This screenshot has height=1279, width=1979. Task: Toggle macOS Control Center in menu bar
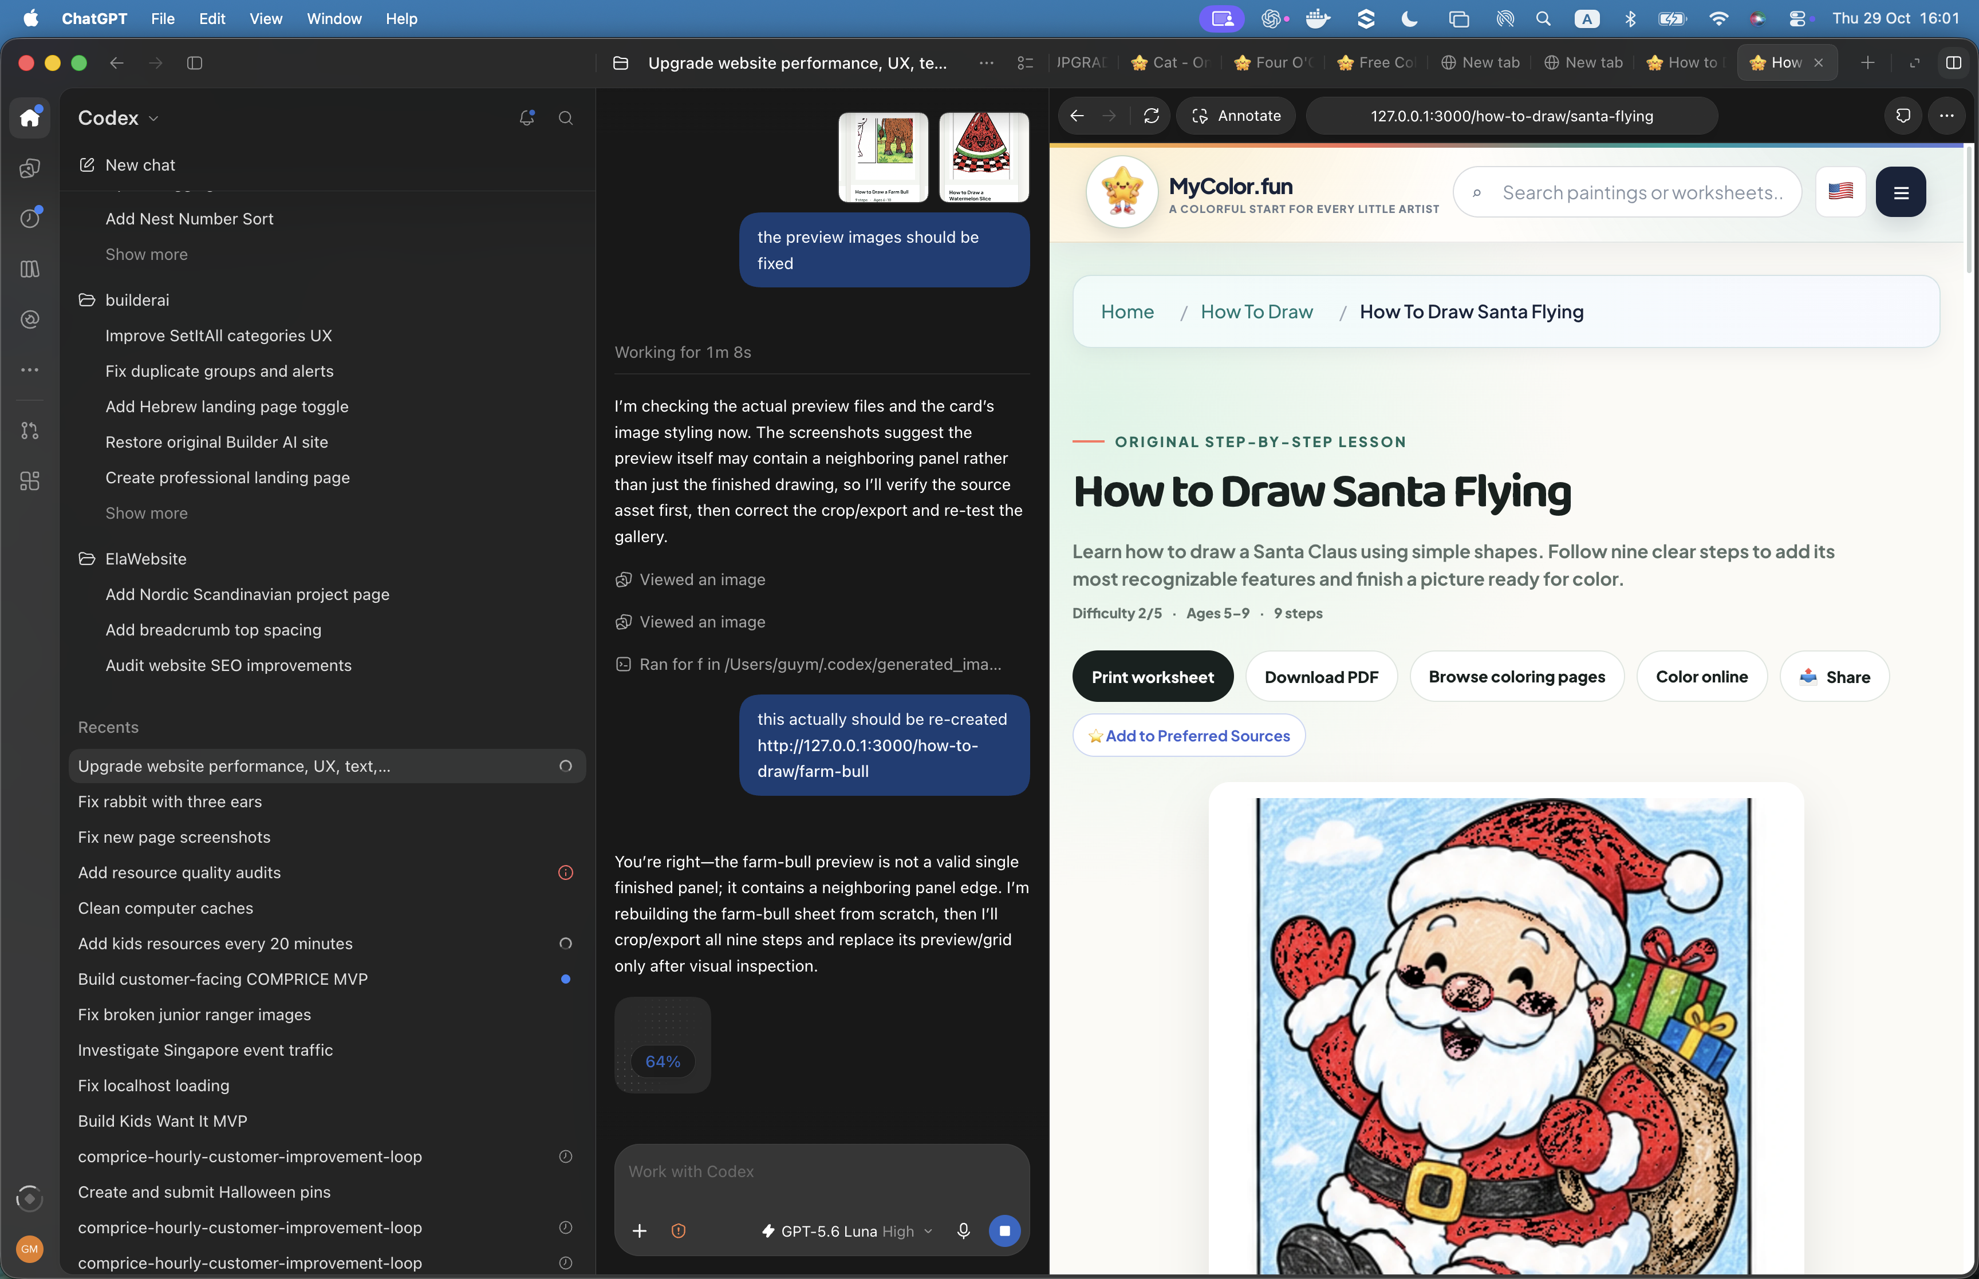tap(1798, 18)
